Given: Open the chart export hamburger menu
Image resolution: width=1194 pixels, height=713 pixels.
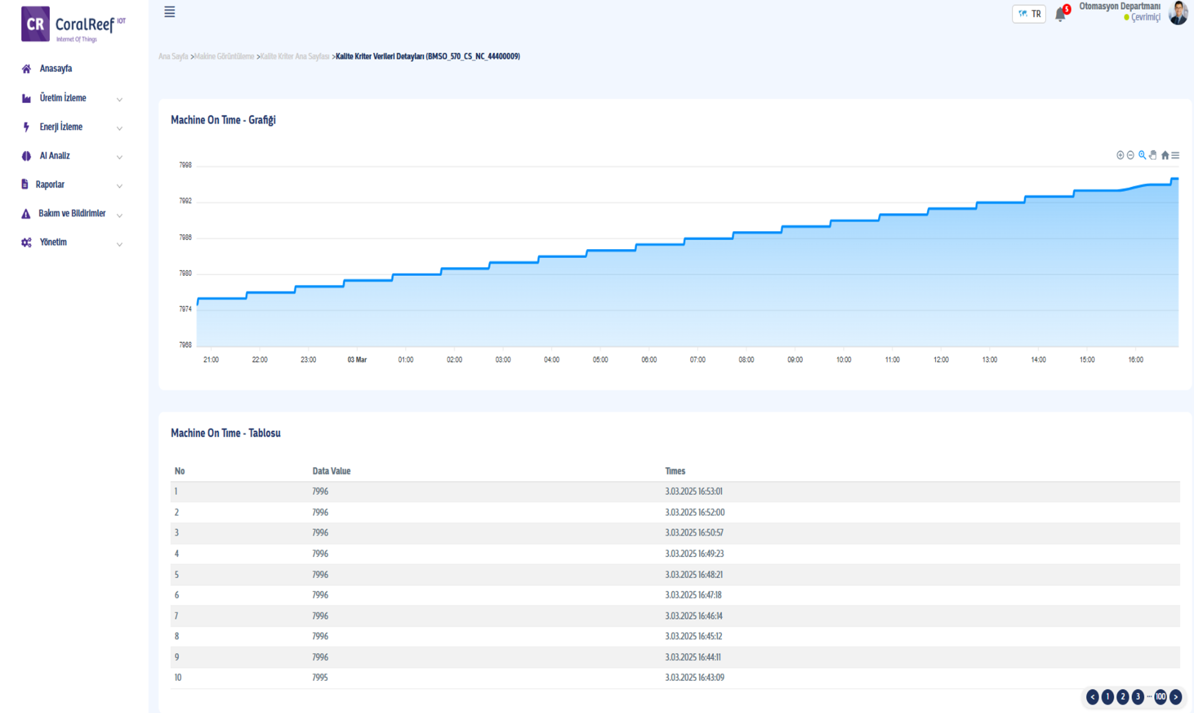Looking at the screenshot, I should (1175, 155).
